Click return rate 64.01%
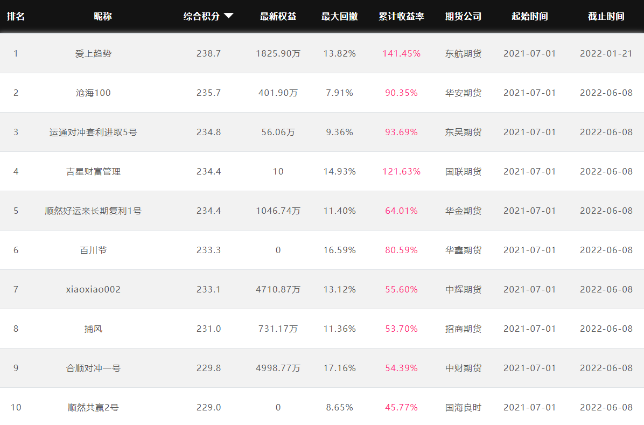The height and width of the screenshot is (425, 644). coord(401,211)
